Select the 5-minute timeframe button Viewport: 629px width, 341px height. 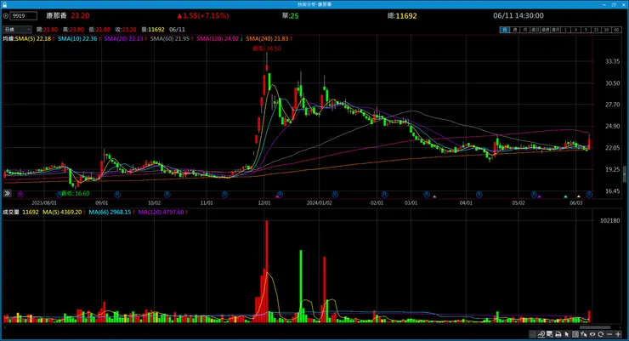[586, 30]
